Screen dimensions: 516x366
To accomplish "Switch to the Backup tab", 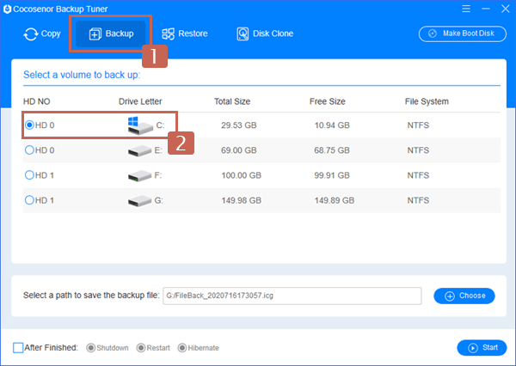I will pos(111,34).
